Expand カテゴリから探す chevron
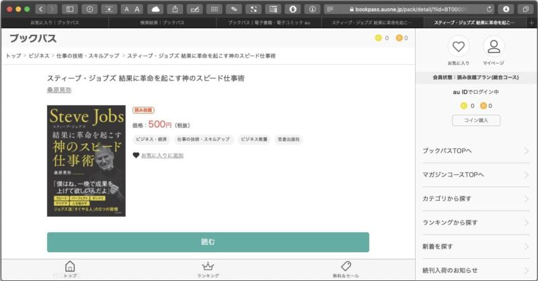 tap(527, 199)
